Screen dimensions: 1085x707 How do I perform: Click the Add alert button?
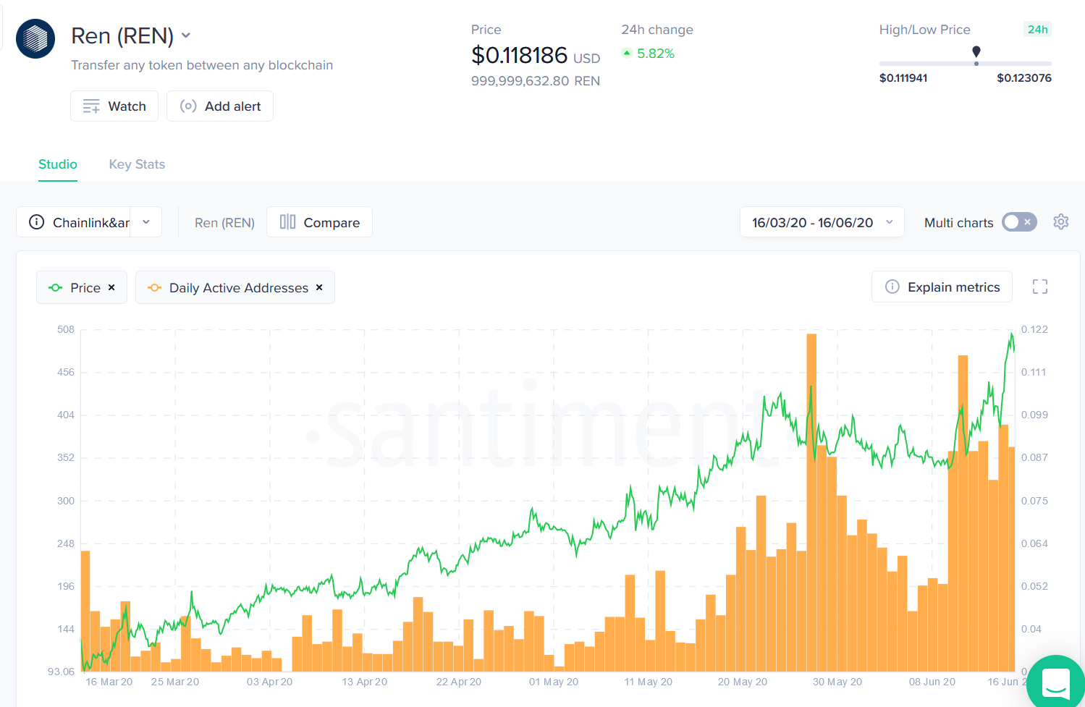point(220,106)
